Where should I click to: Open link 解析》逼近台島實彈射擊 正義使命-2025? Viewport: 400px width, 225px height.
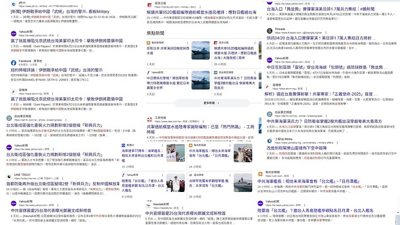(321, 94)
